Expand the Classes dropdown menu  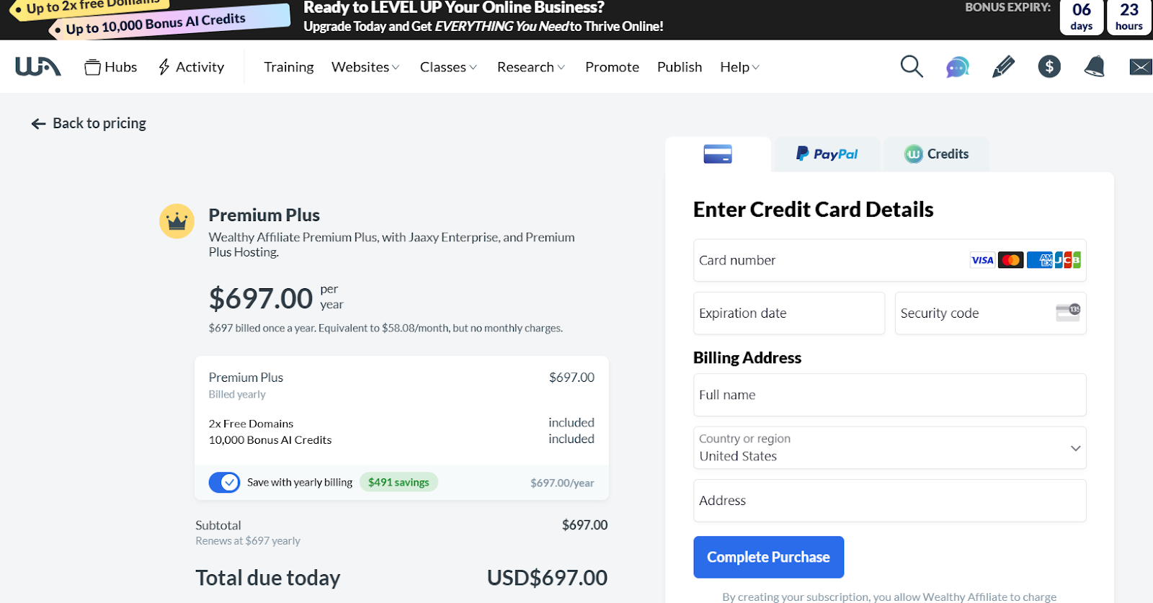pyautogui.click(x=448, y=67)
